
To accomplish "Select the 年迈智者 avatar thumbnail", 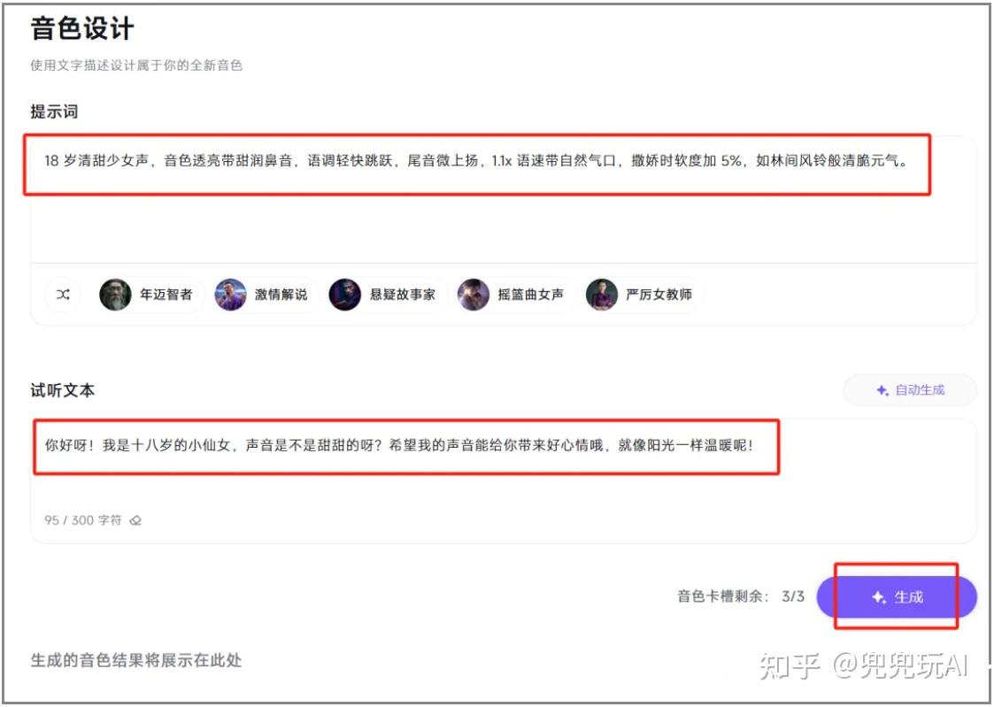I will 115,295.
